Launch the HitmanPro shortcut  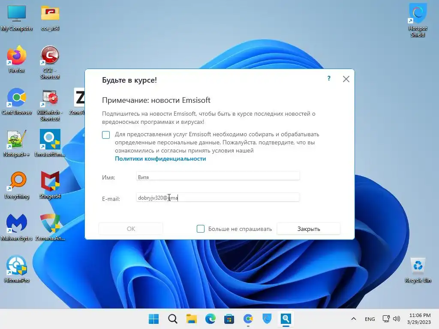[17, 269]
